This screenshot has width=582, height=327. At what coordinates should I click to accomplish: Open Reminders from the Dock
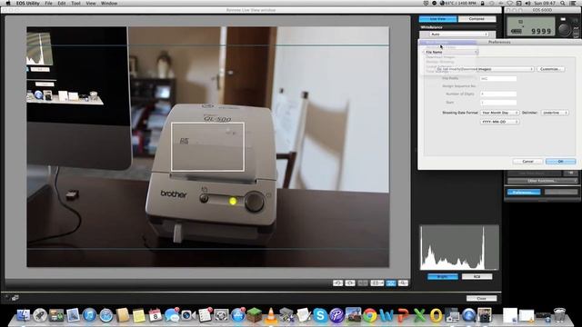point(205,315)
